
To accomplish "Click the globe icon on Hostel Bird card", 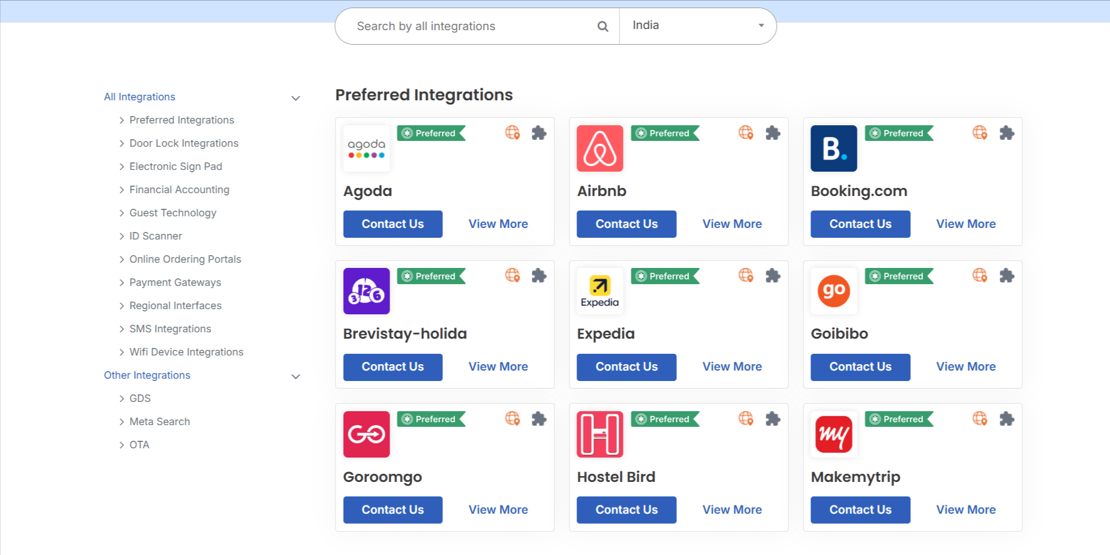I will (x=746, y=419).
